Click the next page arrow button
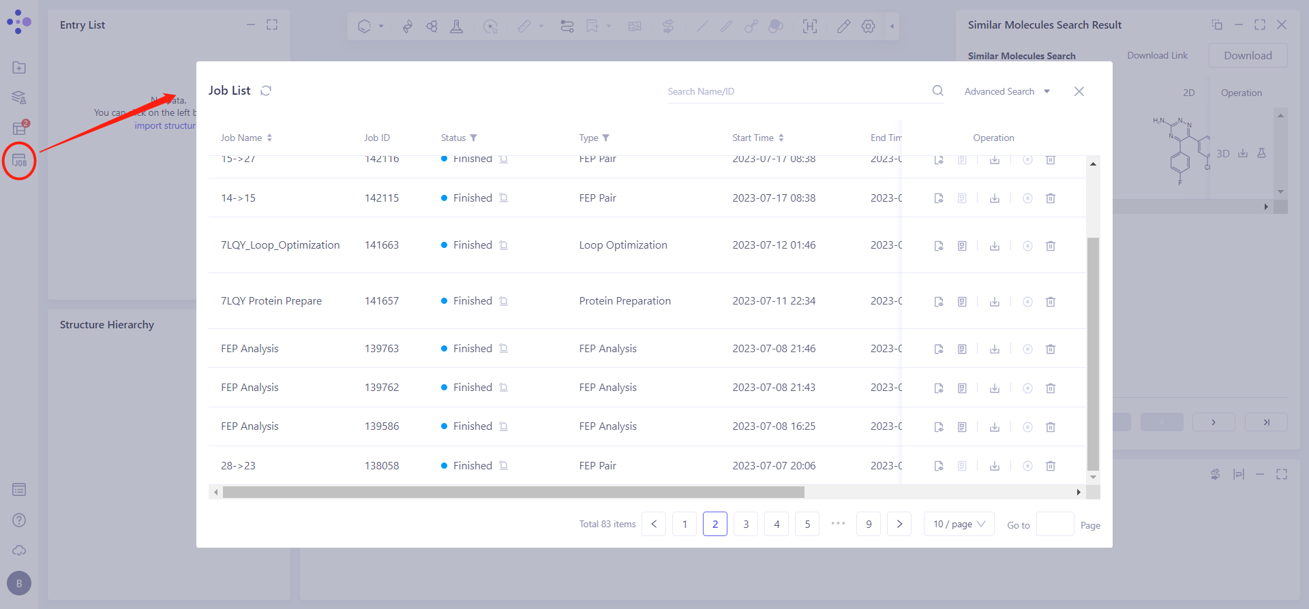This screenshot has height=609, width=1309. click(899, 524)
